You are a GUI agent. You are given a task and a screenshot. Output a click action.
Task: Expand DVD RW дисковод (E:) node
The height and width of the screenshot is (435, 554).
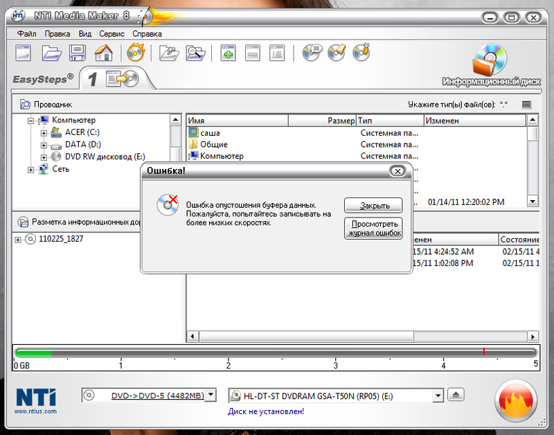pos(44,158)
